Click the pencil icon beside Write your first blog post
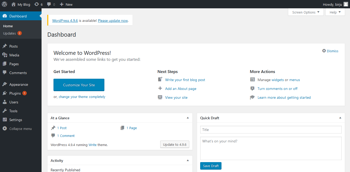 click(x=160, y=80)
